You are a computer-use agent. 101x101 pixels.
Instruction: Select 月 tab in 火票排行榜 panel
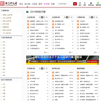pos(94,17)
